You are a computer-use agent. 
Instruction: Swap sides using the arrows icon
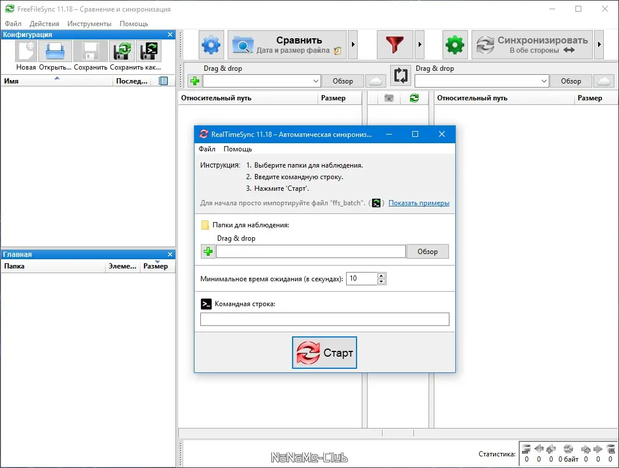(400, 75)
